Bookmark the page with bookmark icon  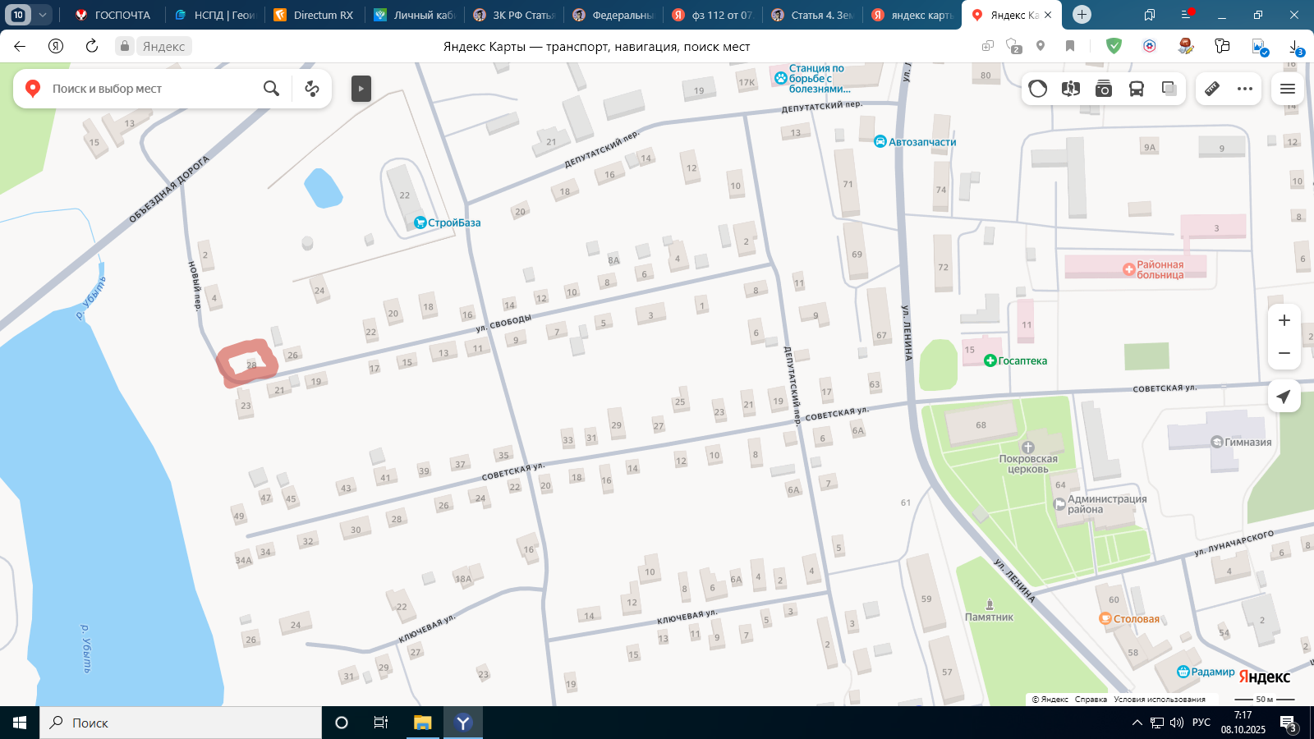point(1070,46)
